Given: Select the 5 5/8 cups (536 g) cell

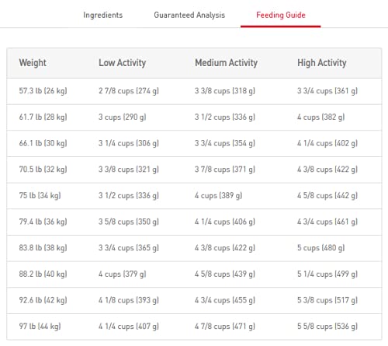Looking at the screenshot, I should tap(327, 327).
